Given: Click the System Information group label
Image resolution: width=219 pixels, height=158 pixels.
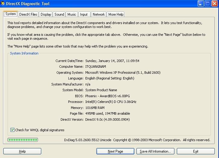Looking at the screenshot, I should point(24,53).
